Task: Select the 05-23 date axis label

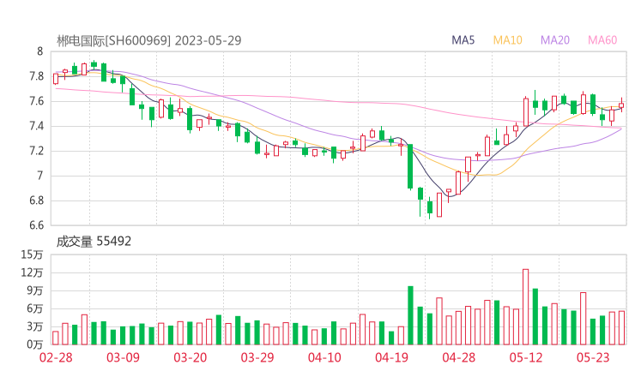Action: coord(593,357)
